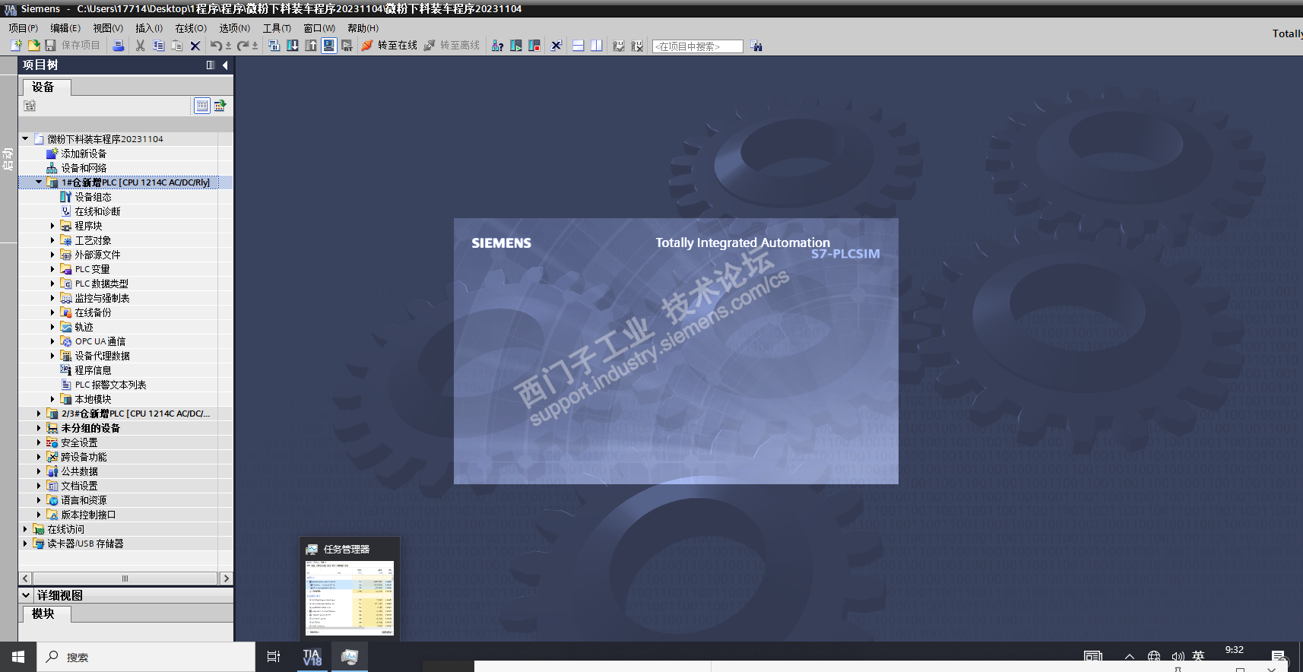1303x672 pixels.
Task: Collapse the 微粉下料装车程序20231104 project node
Action: 25,139
